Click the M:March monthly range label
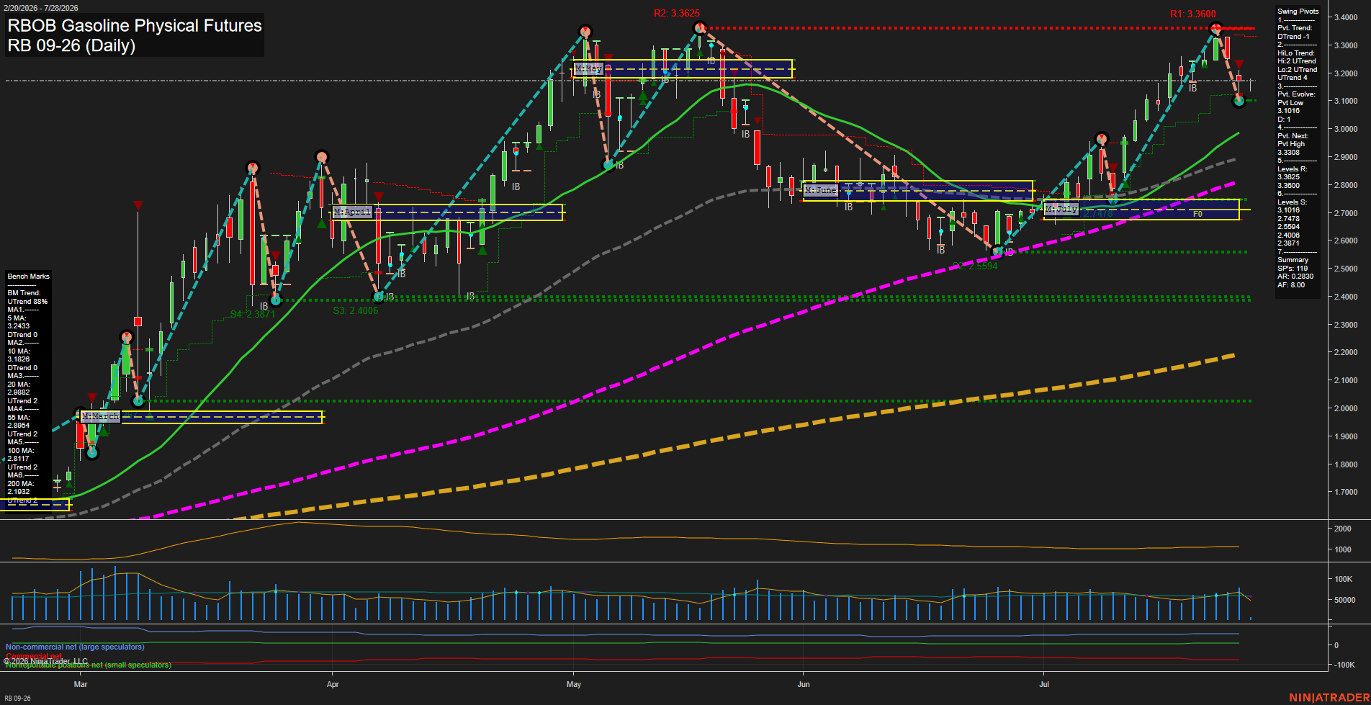This screenshot has width=1371, height=705. (100, 416)
